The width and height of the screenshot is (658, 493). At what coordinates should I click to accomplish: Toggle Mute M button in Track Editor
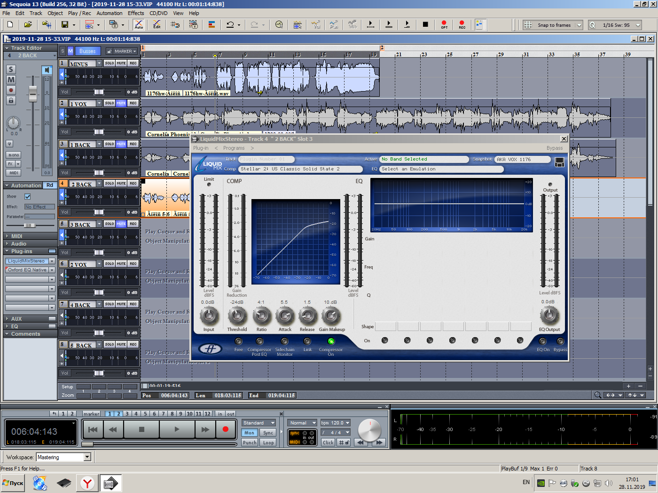click(x=11, y=80)
